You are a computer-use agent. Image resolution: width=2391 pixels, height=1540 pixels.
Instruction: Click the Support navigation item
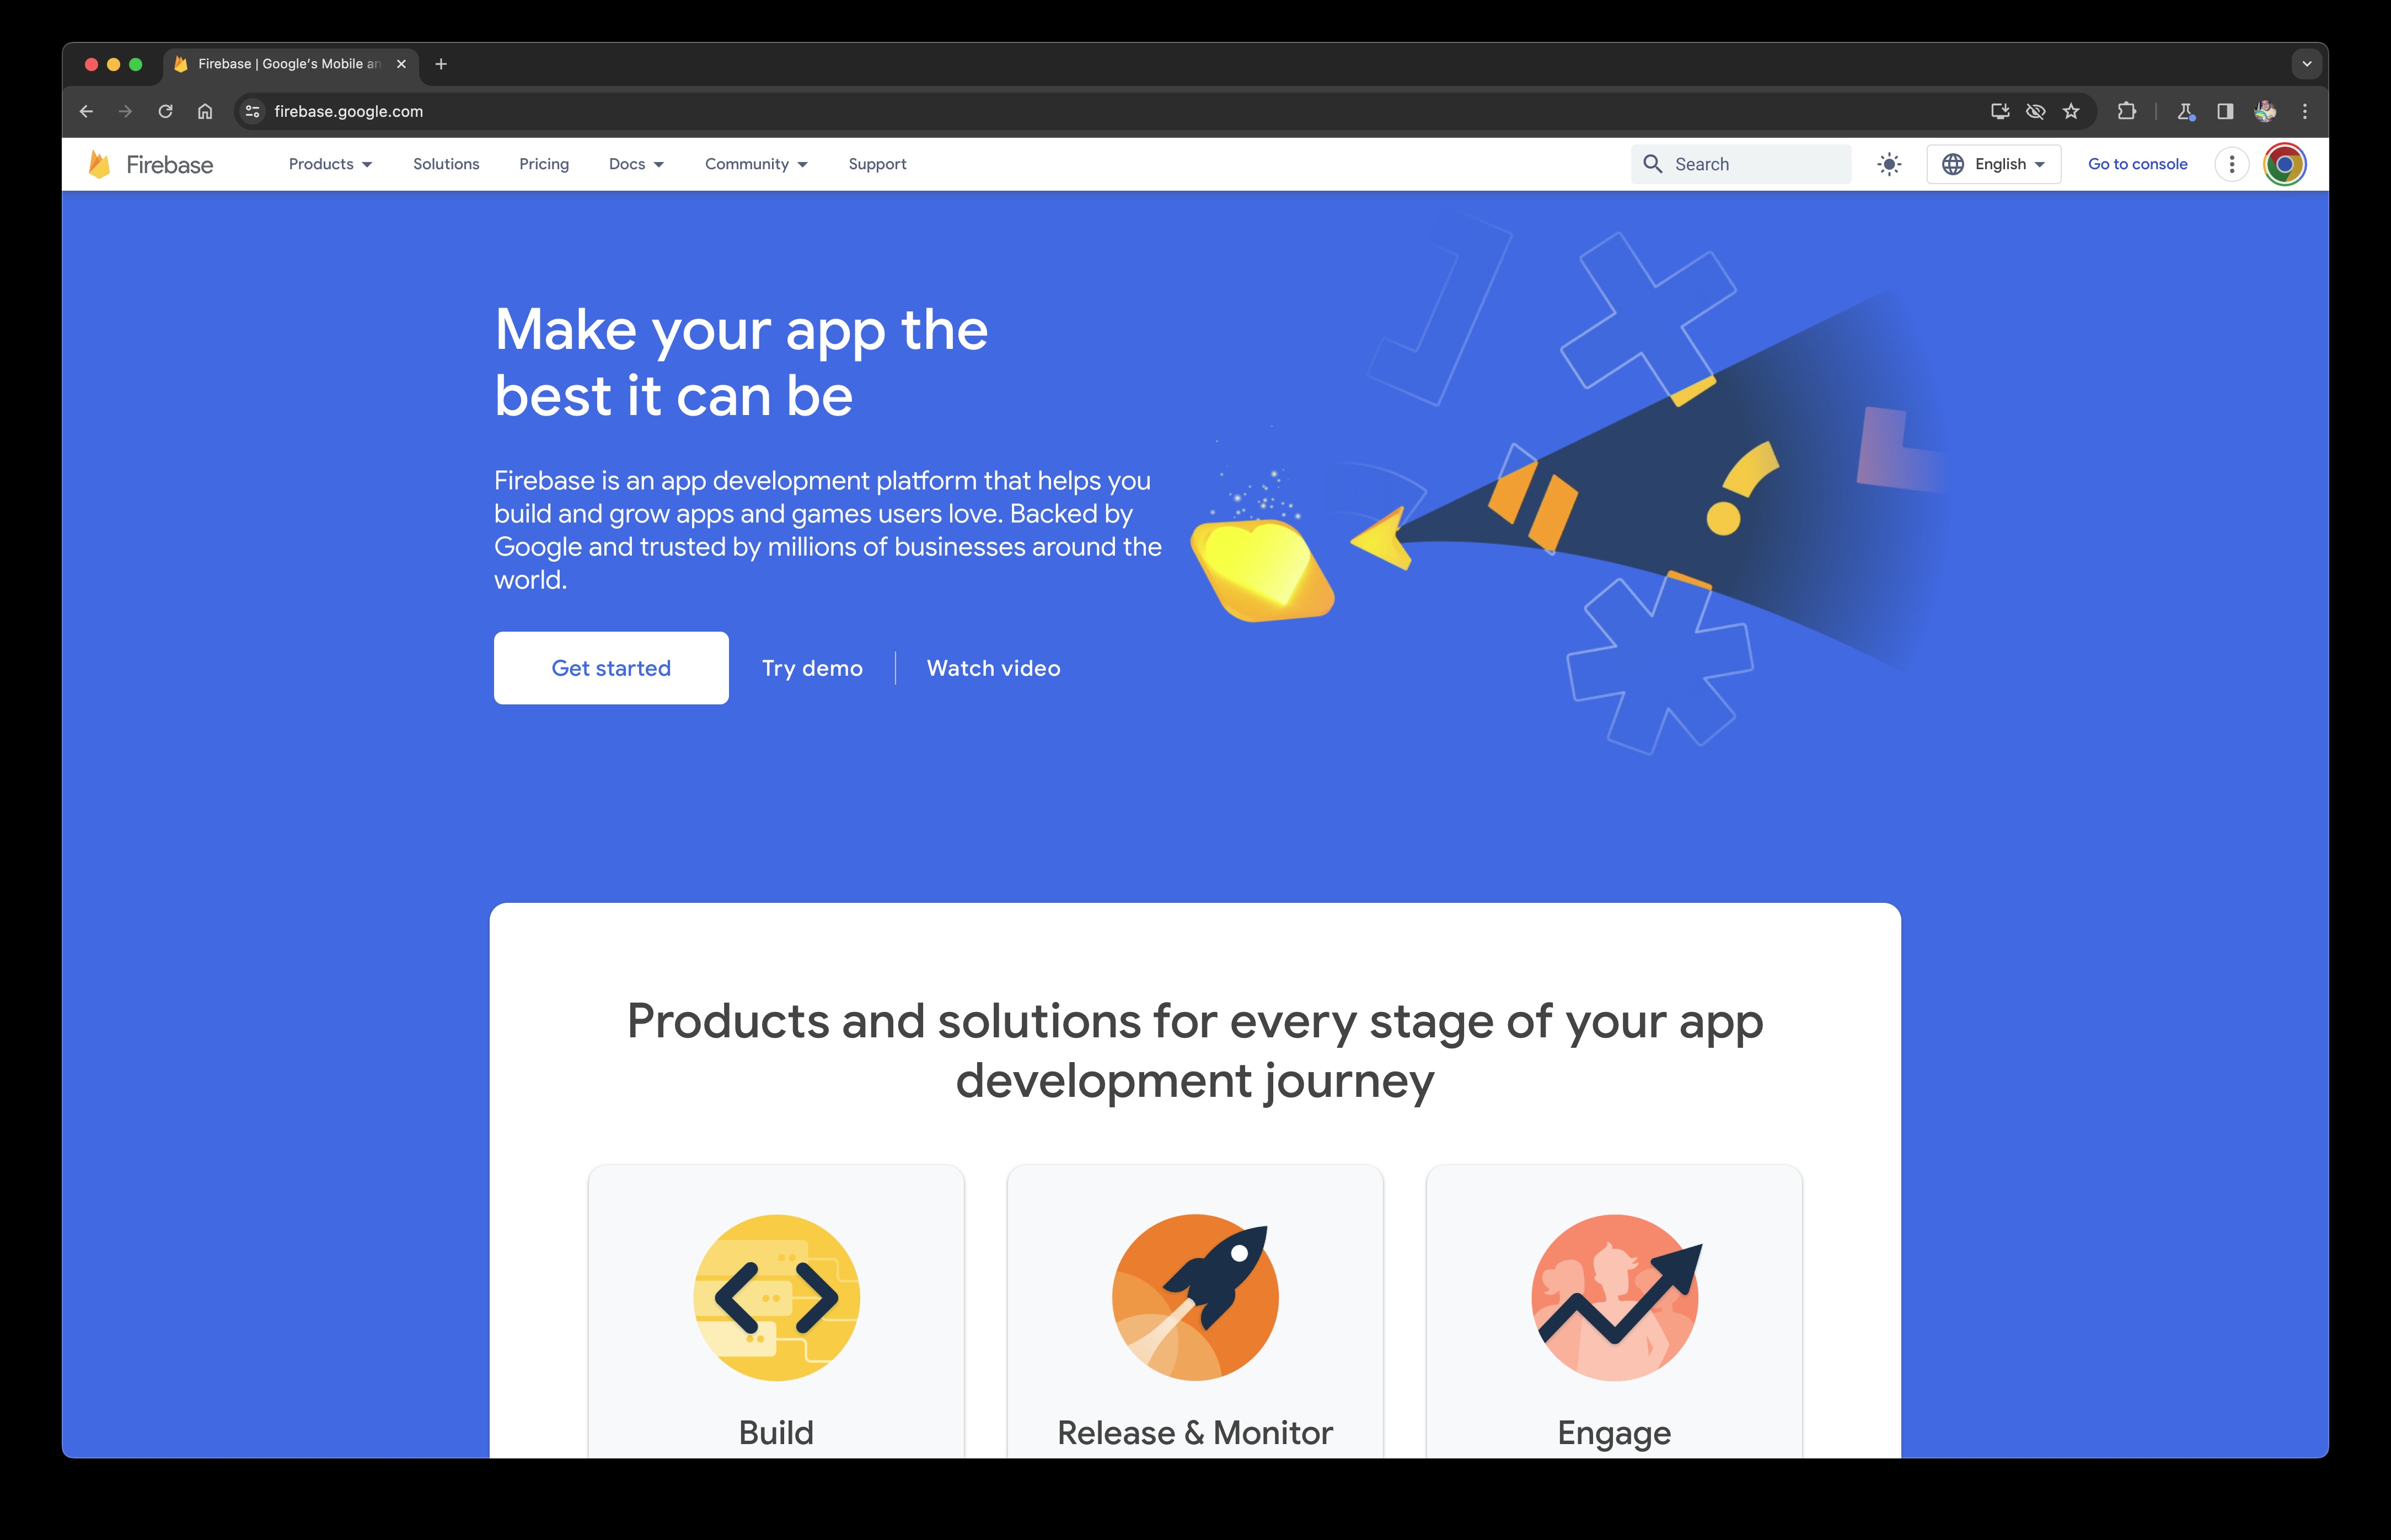(x=877, y=164)
